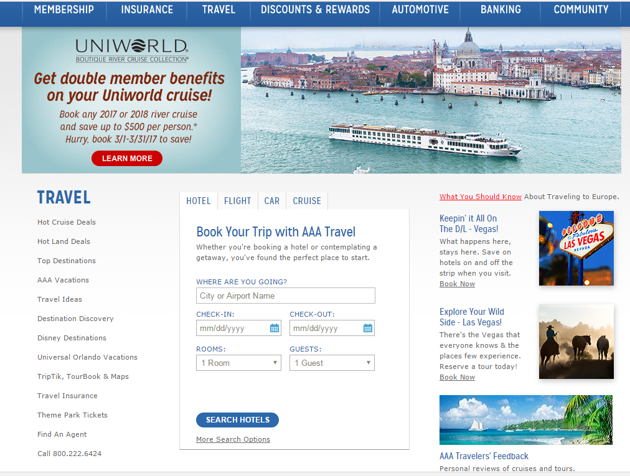Viewport: 630px width, 476px height.
Task: Open AAA Travelers' Feedback link
Action: coord(484,456)
